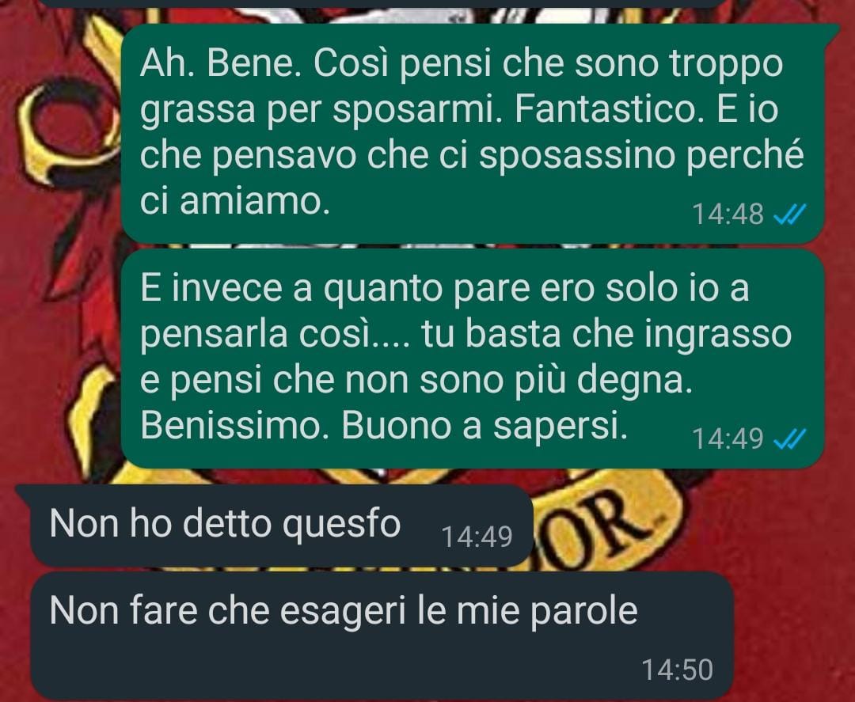Click 'ci amiamo.' at first message end
Viewport: 855px width, 702px height.
click(x=235, y=201)
